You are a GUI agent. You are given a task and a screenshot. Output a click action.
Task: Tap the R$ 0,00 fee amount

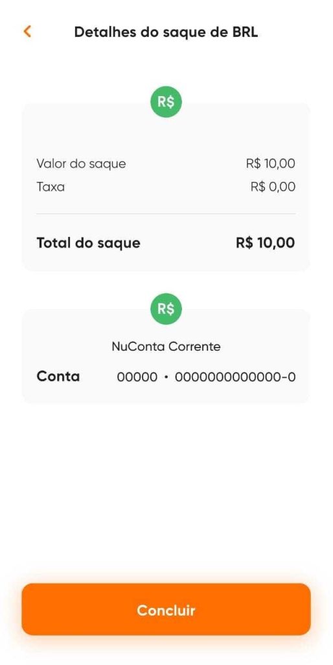[x=273, y=187]
